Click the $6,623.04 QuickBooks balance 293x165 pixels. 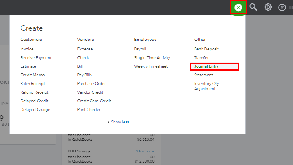coord(146,139)
